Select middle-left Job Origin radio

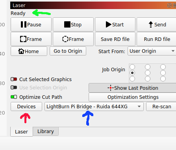tap(132, 73)
